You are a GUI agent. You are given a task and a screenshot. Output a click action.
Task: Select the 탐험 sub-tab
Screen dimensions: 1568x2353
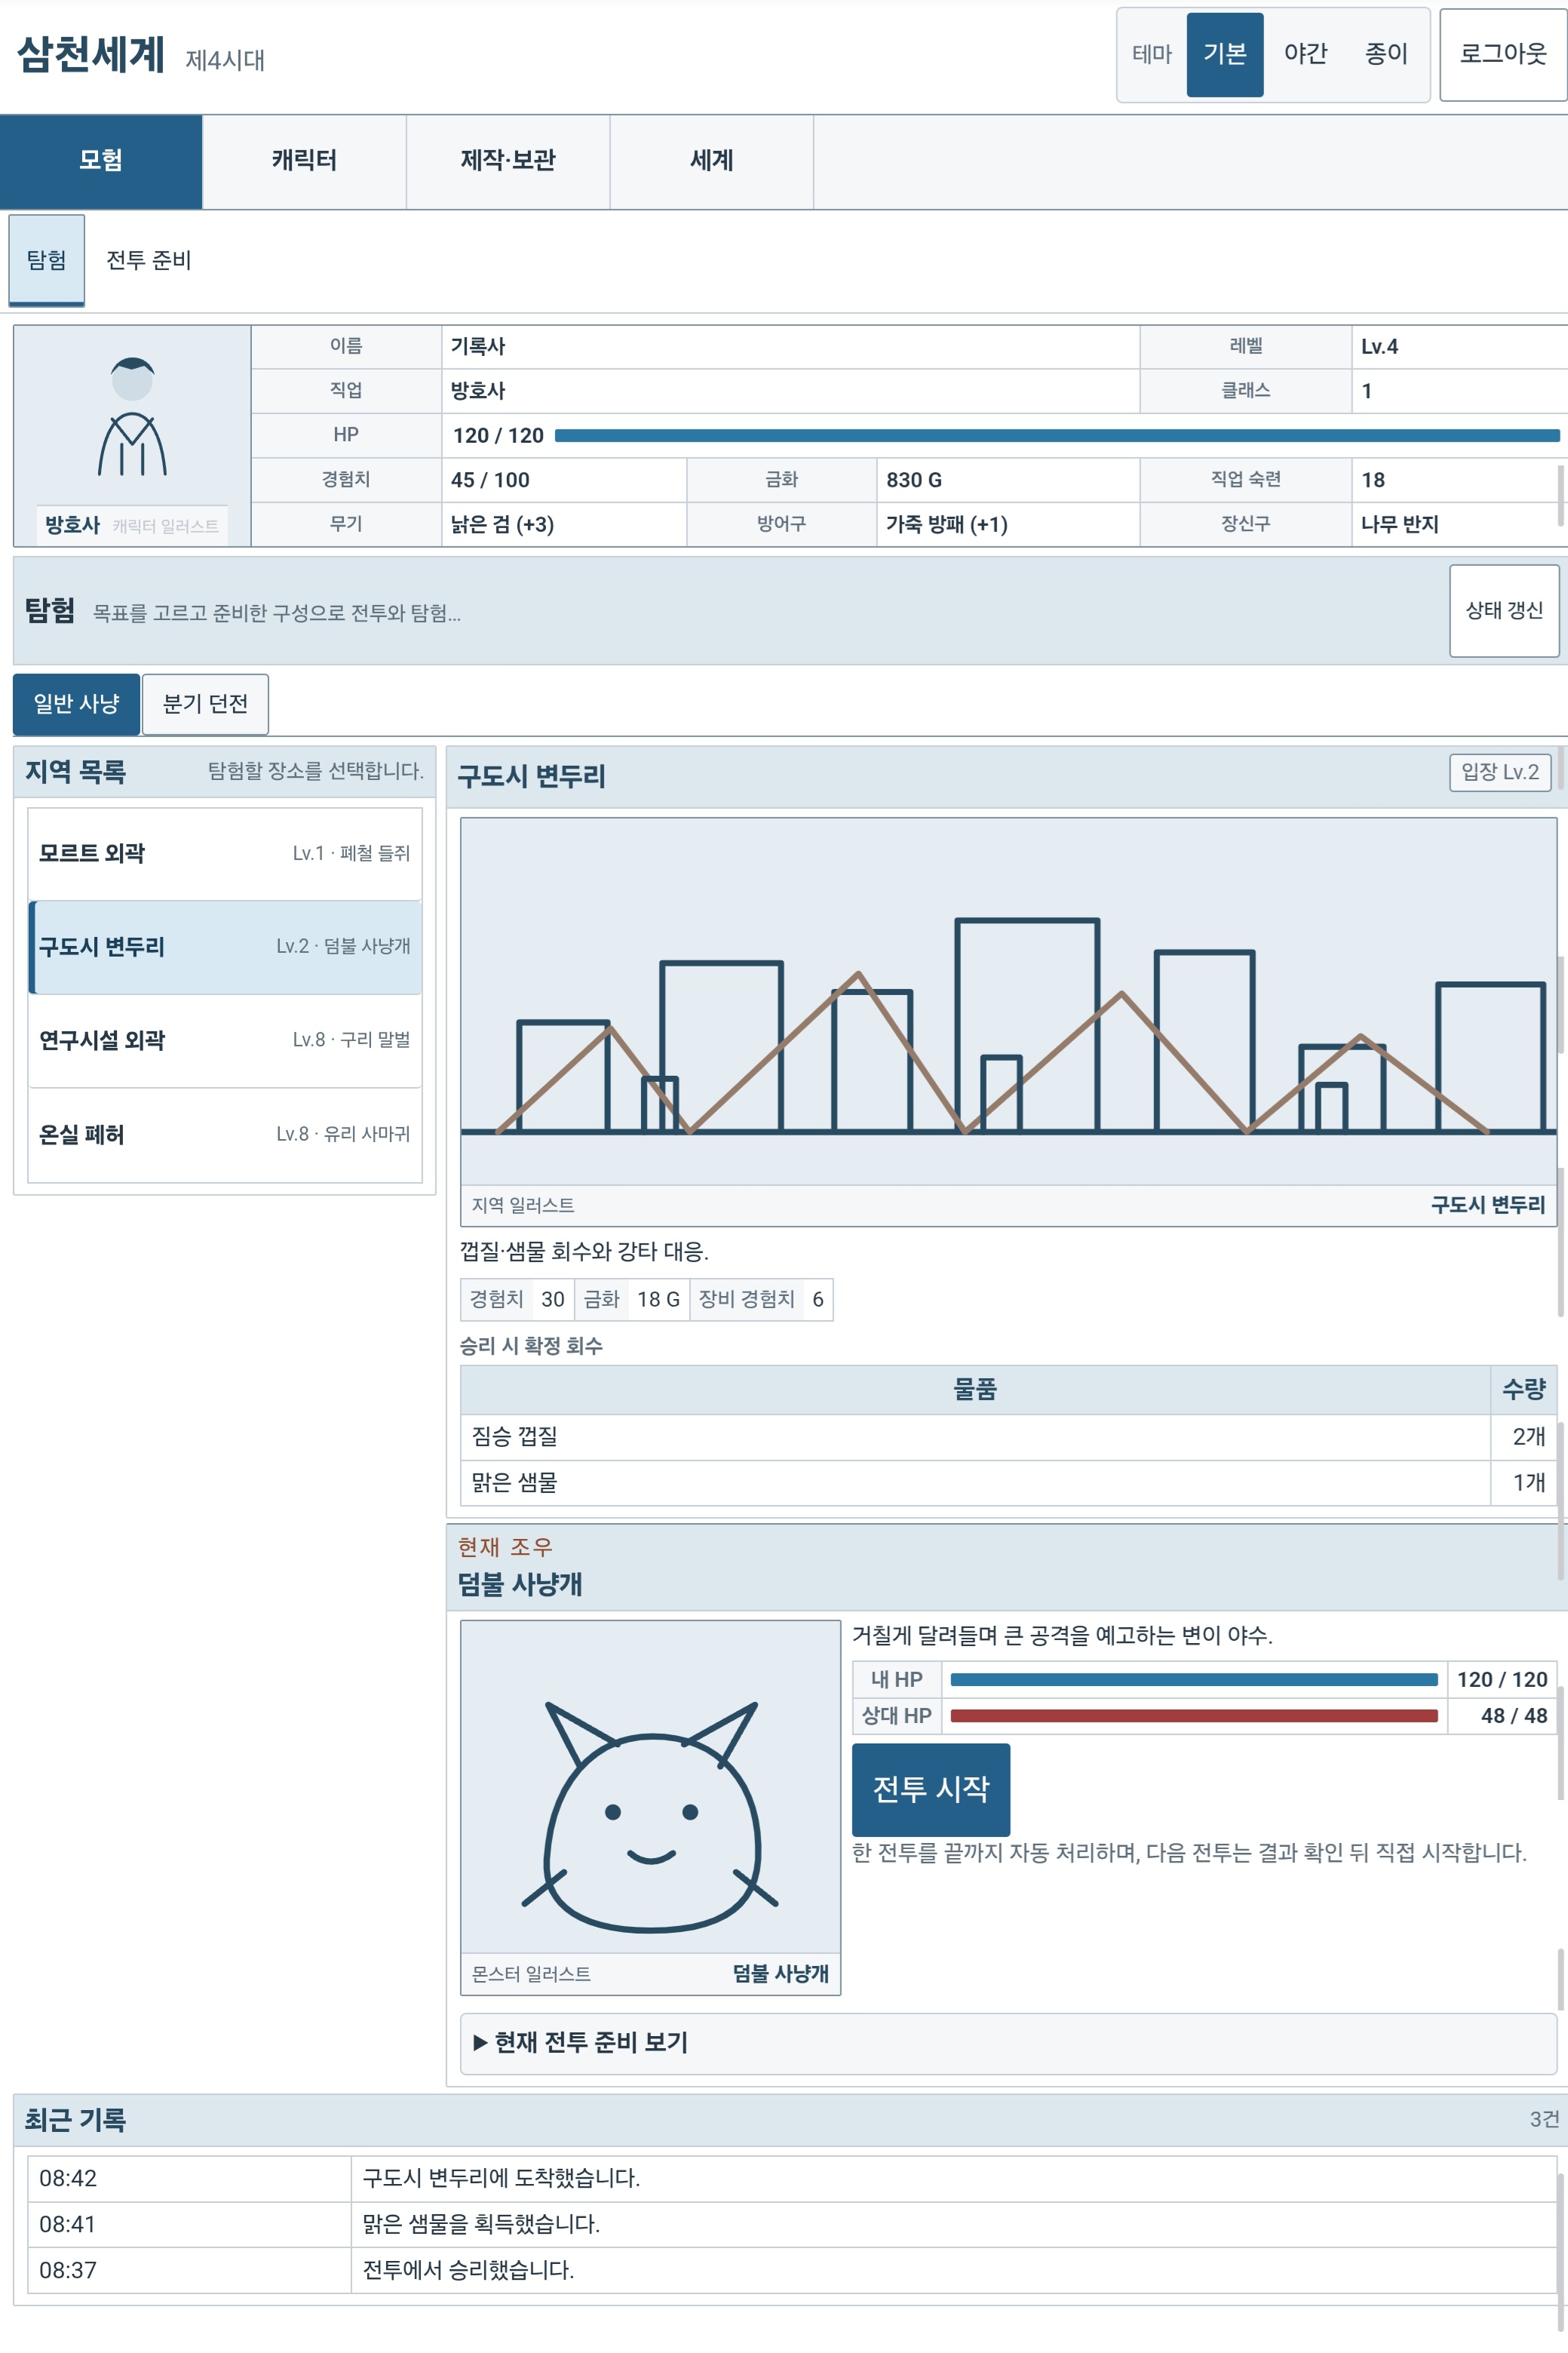[x=47, y=260]
